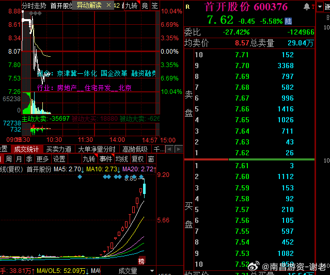Screen dimensions: 330x275
Task: Click the alert bell icon
Action: 306,7
